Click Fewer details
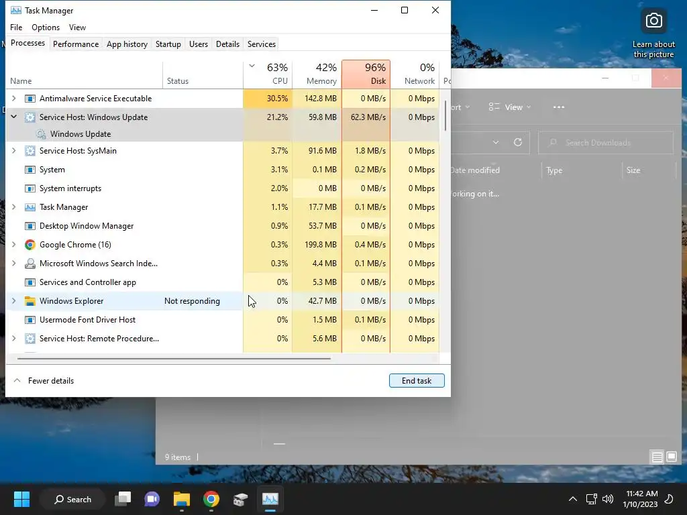 point(44,381)
